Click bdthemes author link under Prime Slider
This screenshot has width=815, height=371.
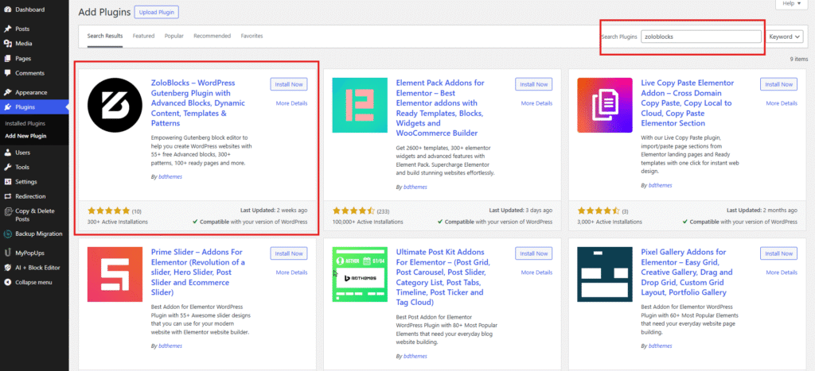(170, 346)
